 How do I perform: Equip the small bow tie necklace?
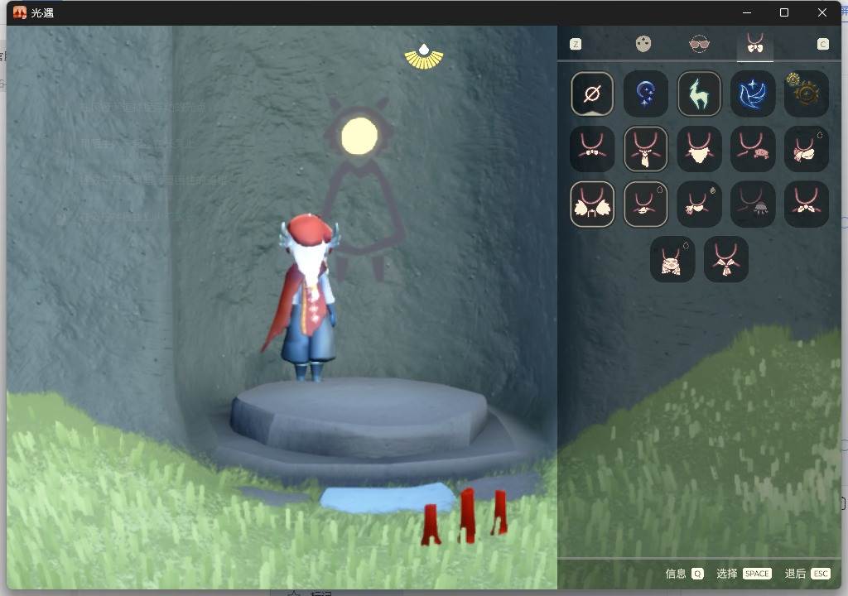pyautogui.click(x=592, y=149)
